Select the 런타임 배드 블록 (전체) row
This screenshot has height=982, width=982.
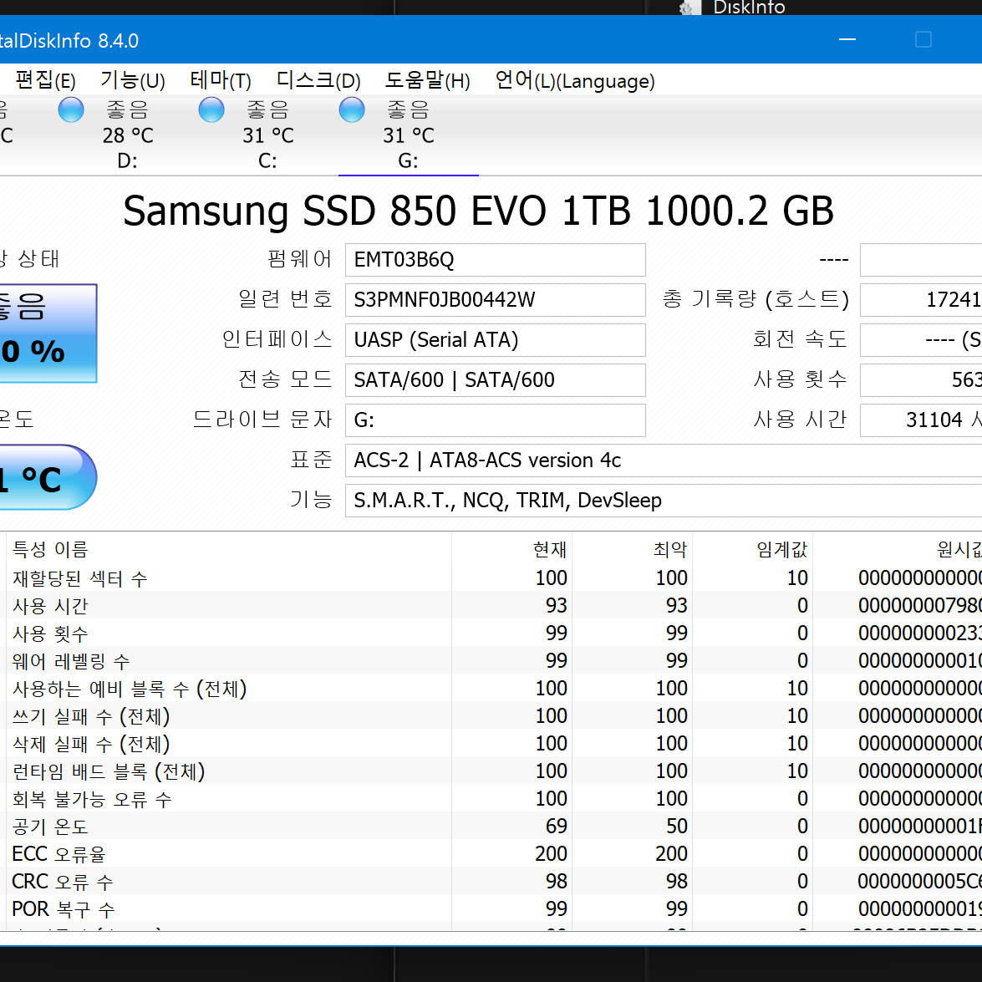click(491, 771)
